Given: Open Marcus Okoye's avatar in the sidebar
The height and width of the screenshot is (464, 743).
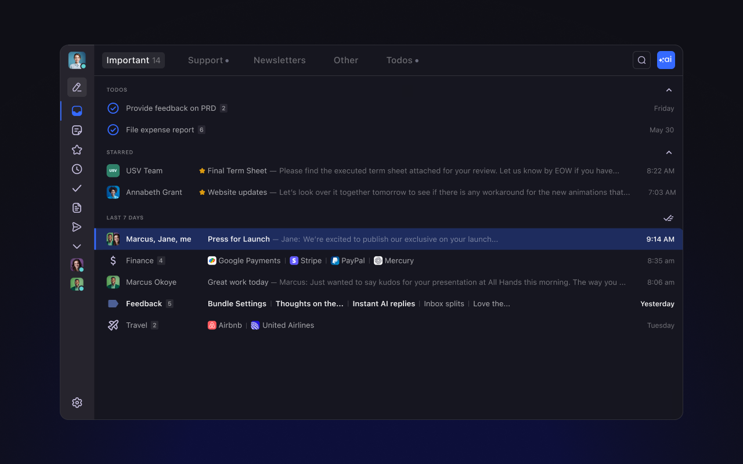Looking at the screenshot, I should pos(77,284).
